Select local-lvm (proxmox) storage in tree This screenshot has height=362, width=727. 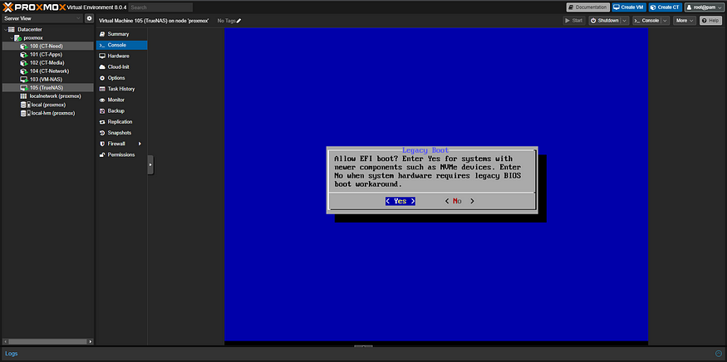[47, 113]
